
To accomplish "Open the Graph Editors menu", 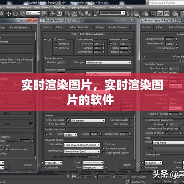I will 42,8.
